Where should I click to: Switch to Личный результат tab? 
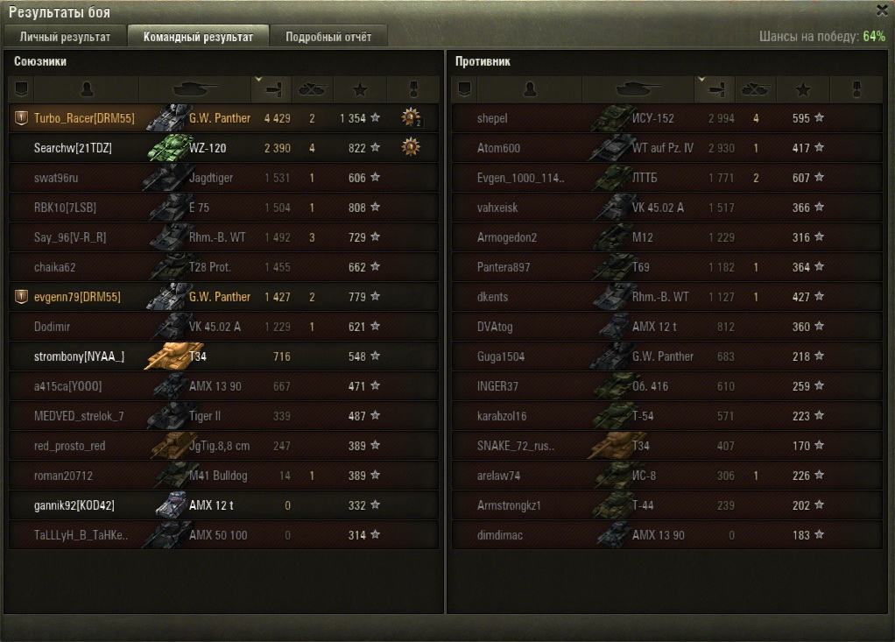click(x=65, y=37)
